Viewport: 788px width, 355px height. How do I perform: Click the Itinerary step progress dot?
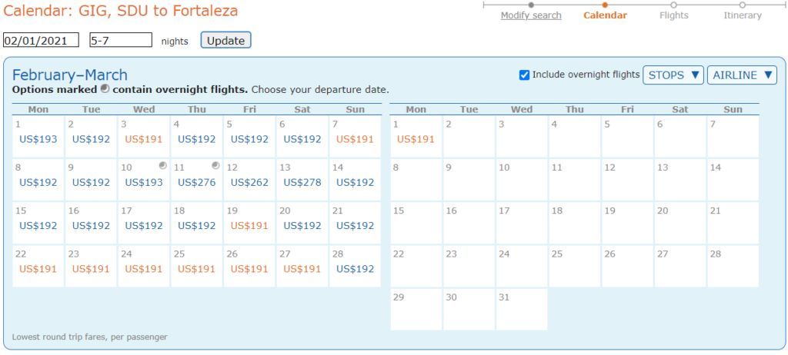pyautogui.click(x=743, y=5)
